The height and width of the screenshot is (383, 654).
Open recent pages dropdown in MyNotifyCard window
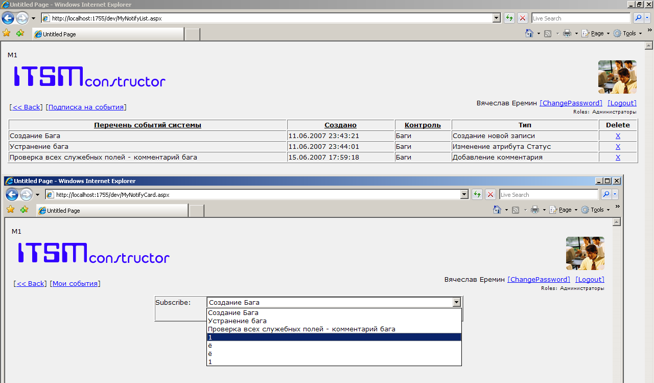pyautogui.click(x=37, y=195)
